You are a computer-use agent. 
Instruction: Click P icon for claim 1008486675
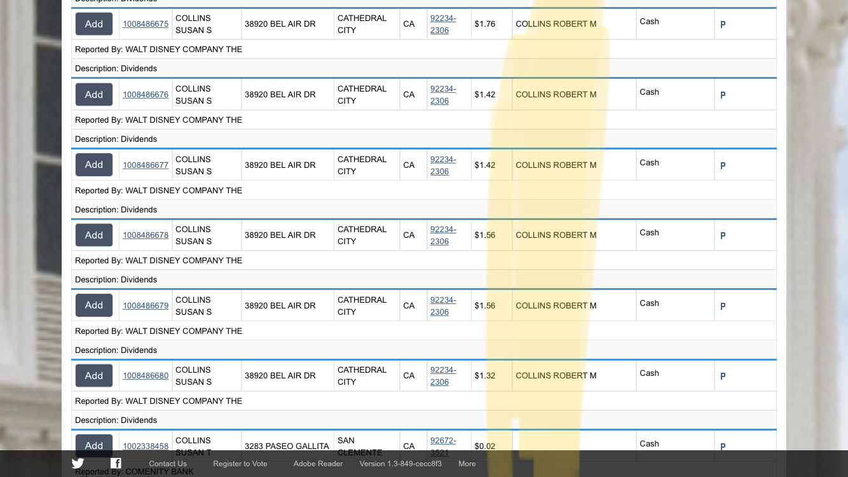723,25
